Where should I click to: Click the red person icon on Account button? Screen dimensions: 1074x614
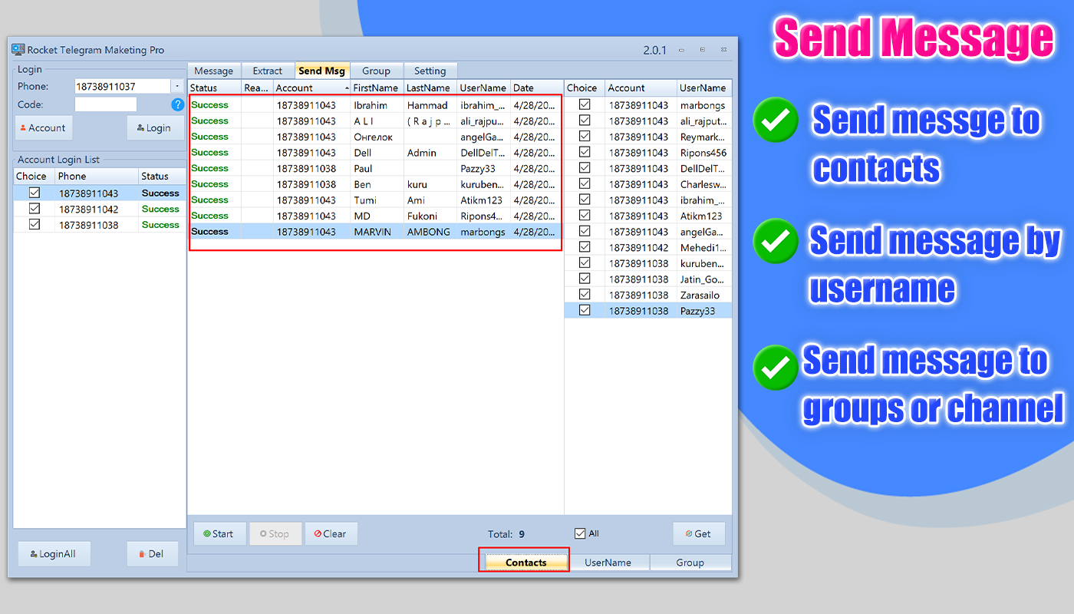coord(24,127)
